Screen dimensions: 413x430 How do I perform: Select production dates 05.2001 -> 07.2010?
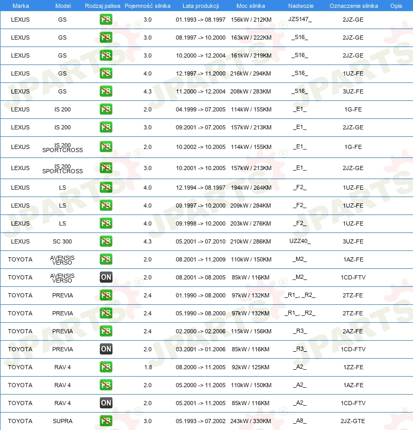pyautogui.click(x=201, y=241)
